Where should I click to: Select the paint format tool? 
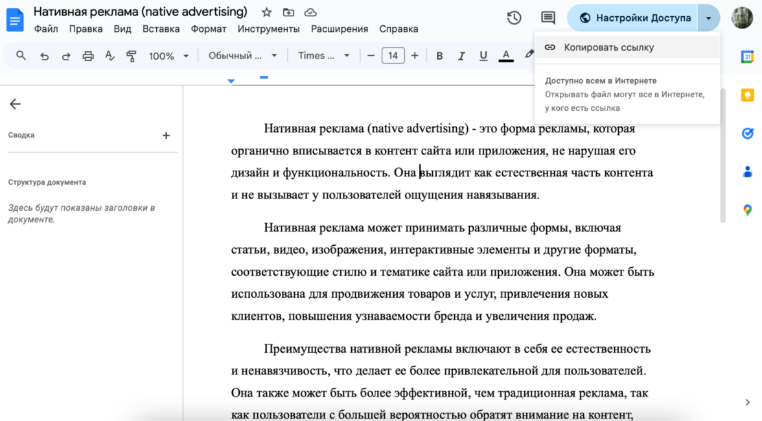131,56
